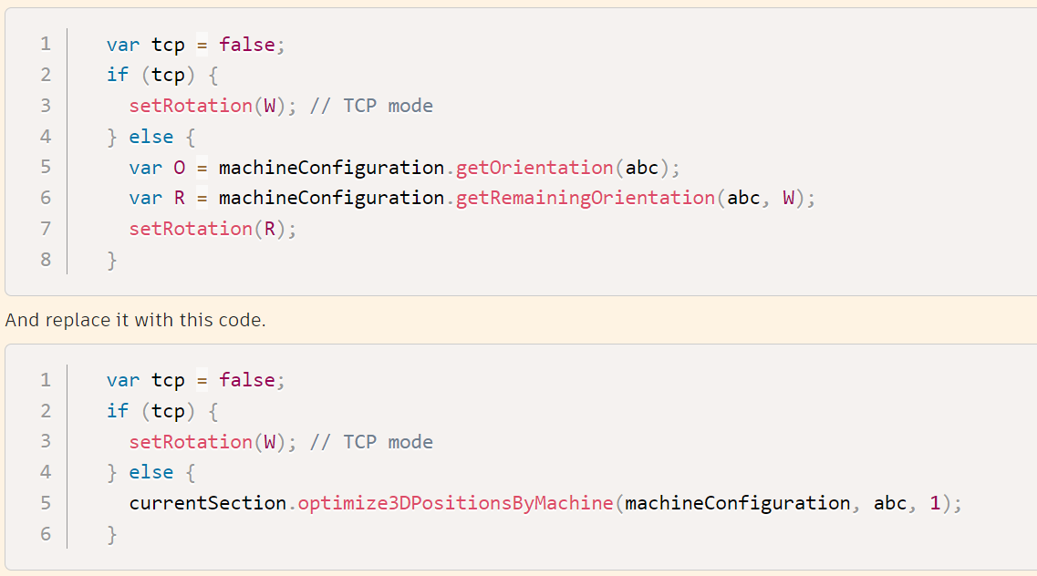Click 'setRotation(R);' line in first block
1037x576 pixels.
tap(213, 229)
